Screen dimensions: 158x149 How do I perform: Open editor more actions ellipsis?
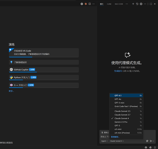coord(93,4)
